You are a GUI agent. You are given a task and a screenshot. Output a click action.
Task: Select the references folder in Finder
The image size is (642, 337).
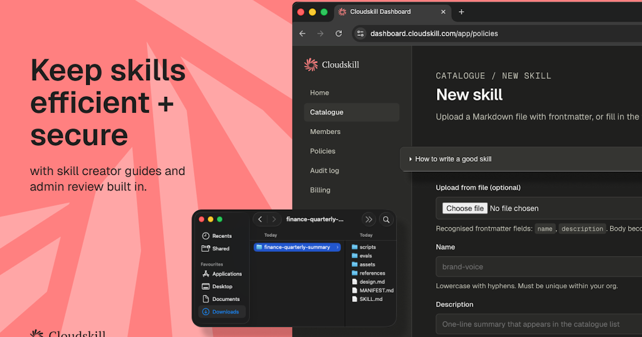(x=368, y=273)
